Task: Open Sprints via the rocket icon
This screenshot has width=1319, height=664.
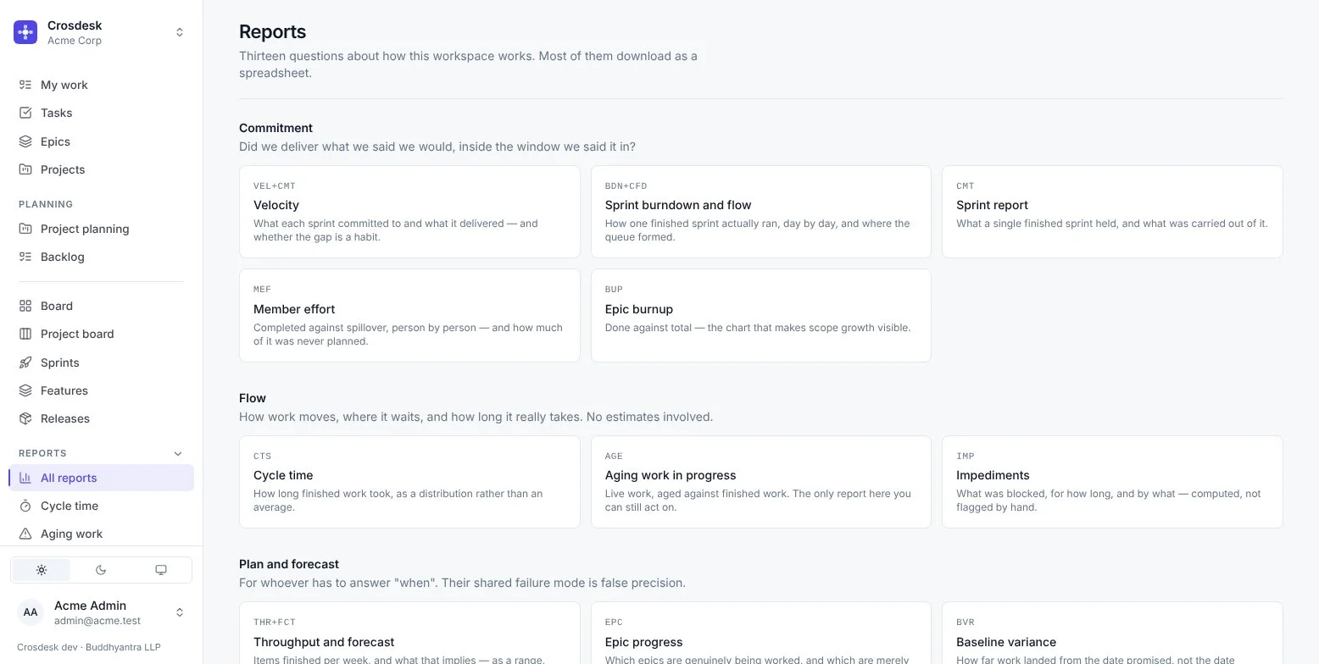Action: click(25, 362)
